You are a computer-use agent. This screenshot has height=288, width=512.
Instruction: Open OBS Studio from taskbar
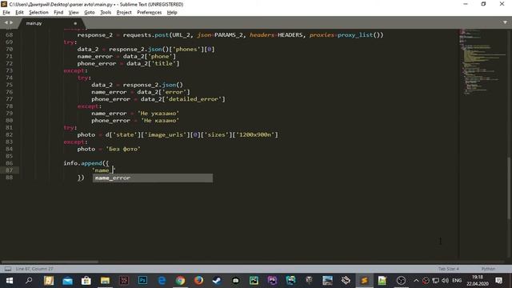click(x=401, y=281)
